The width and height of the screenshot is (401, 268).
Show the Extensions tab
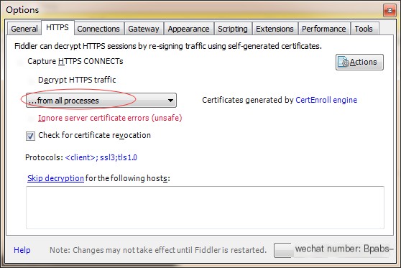click(275, 29)
